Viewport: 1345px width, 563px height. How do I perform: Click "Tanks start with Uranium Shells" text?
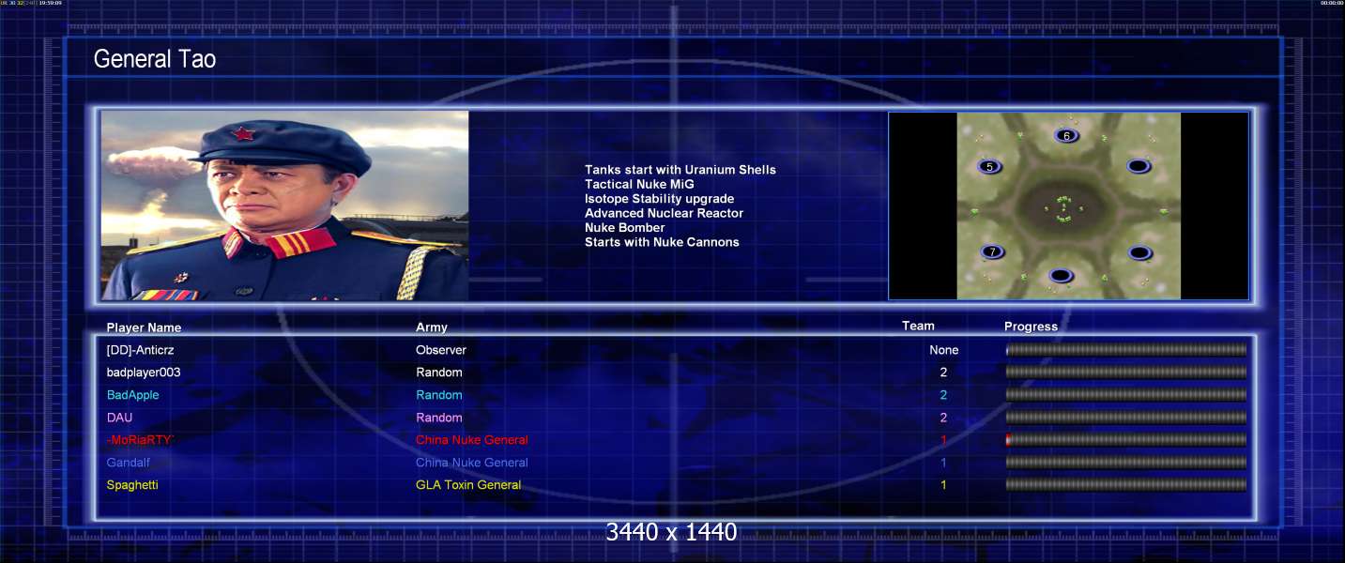(680, 170)
